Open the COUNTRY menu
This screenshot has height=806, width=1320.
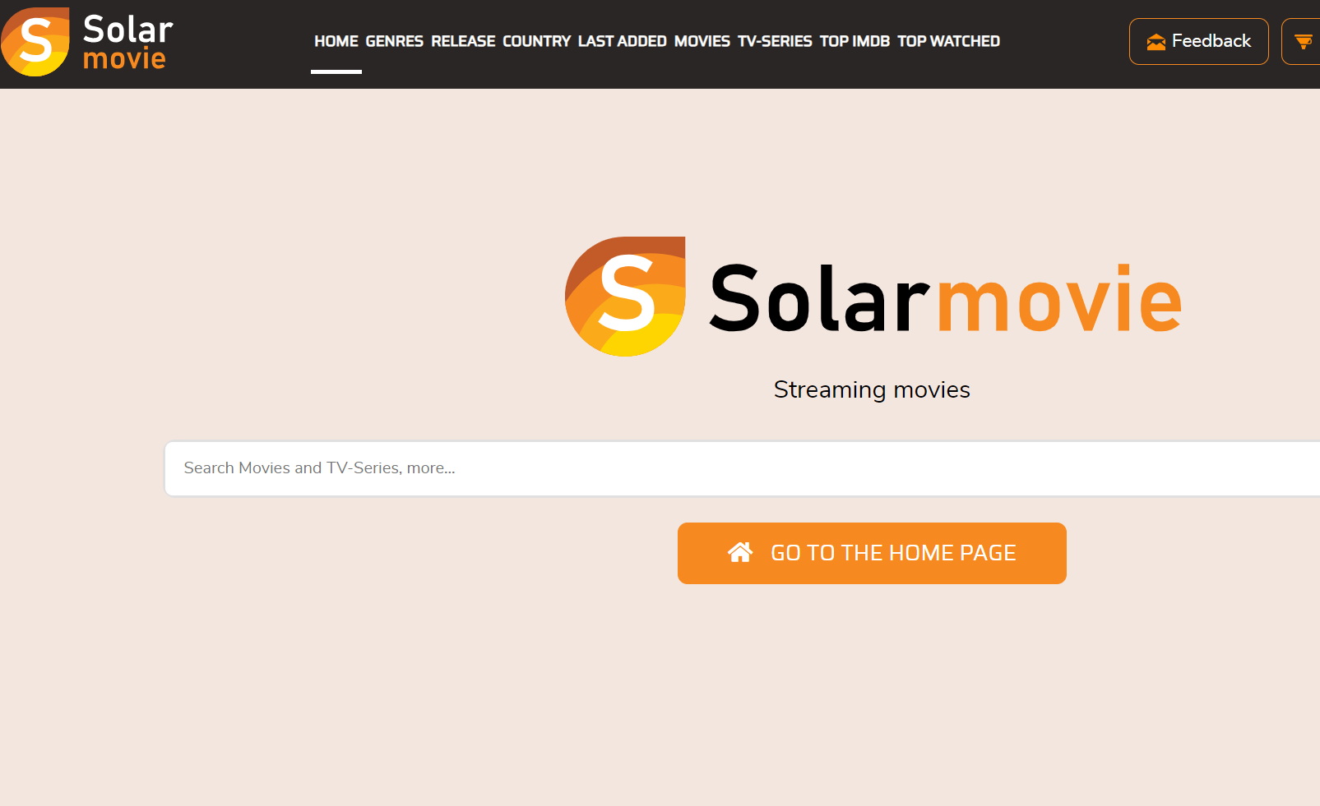(x=536, y=41)
